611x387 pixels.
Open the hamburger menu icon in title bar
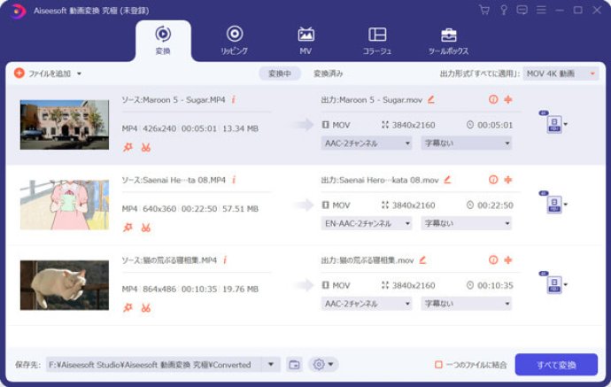pos(541,10)
